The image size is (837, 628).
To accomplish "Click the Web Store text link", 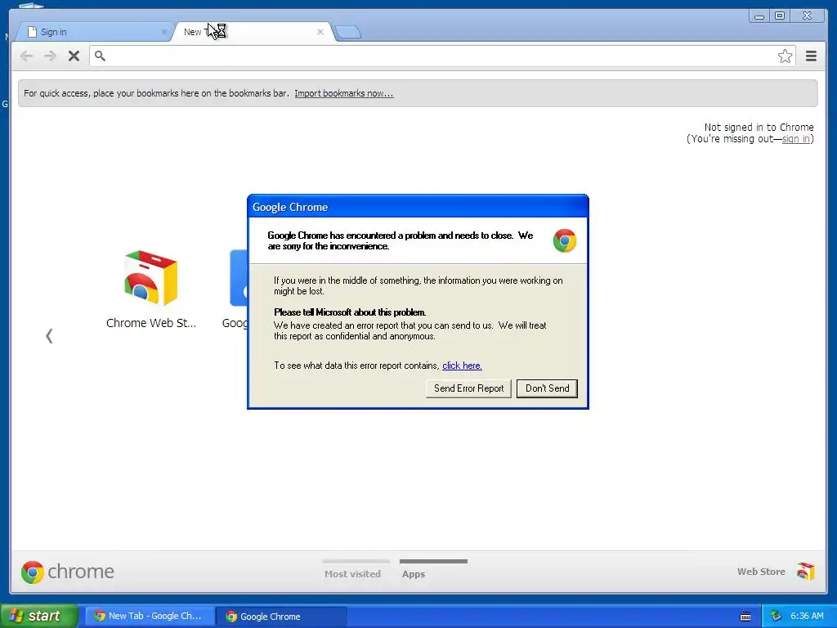I will (x=761, y=572).
